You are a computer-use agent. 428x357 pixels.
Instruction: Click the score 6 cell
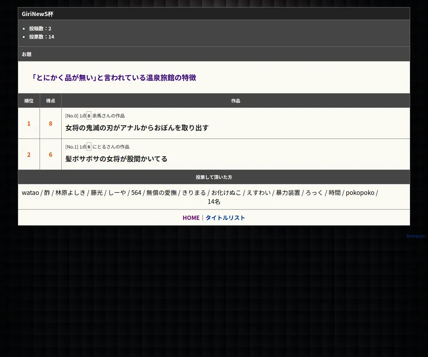pyautogui.click(x=51, y=155)
